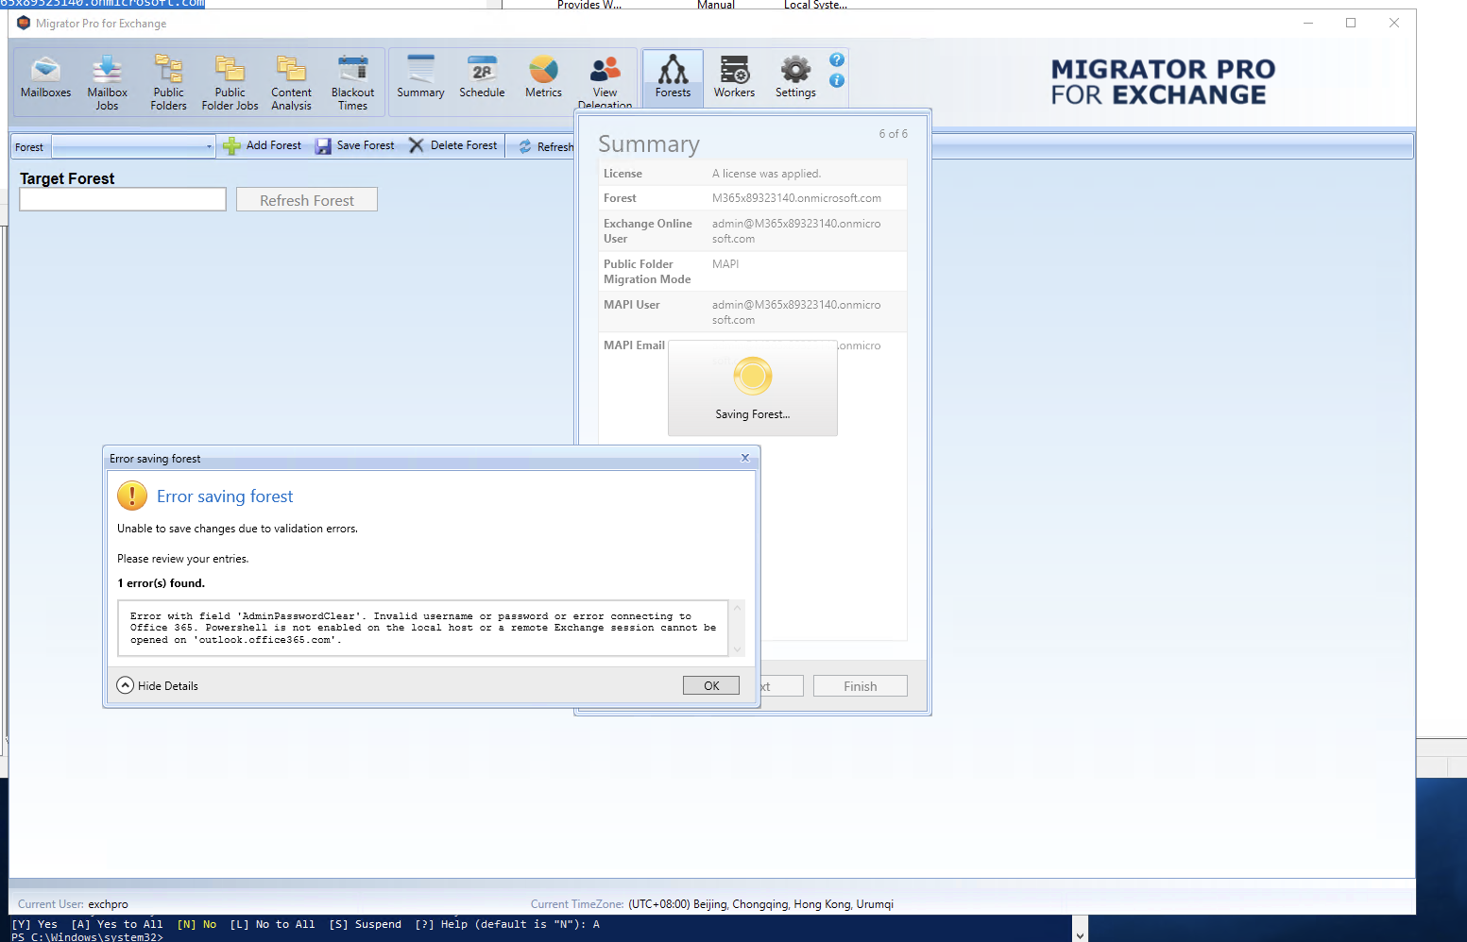Screen dimensions: 1467x942
Task: Click the Migrator Pro app title icon
Action: [x=24, y=23]
